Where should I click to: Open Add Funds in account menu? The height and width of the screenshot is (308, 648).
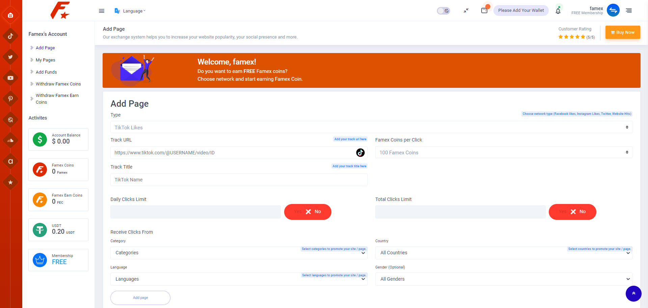(46, 72)
